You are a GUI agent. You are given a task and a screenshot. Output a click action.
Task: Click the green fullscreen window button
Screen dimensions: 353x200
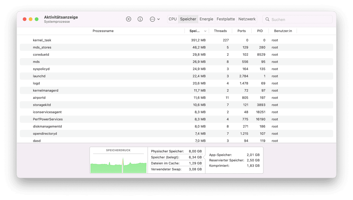tap(37, 19)
